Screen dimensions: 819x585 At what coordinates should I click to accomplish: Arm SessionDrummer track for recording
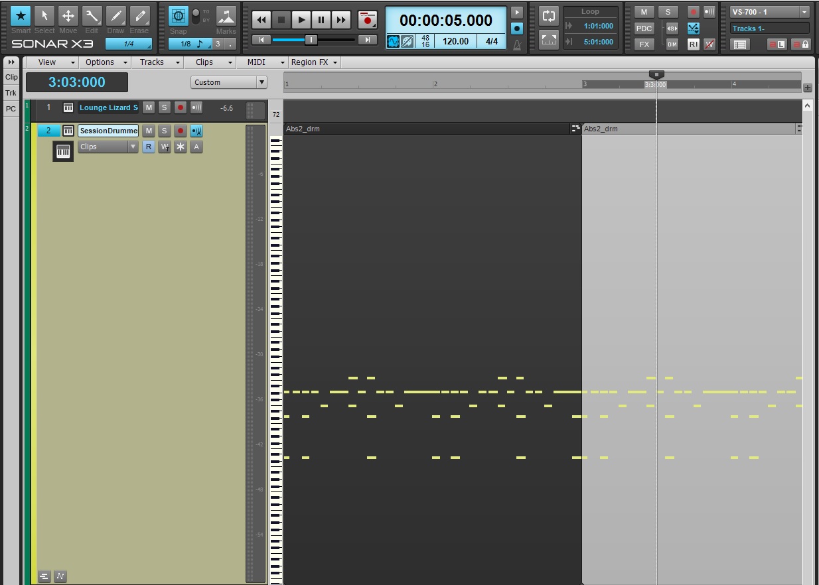(x=181, y=131)
